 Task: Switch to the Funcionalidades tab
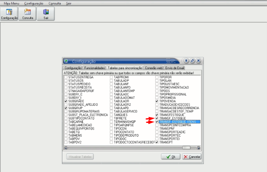[94, 68]
